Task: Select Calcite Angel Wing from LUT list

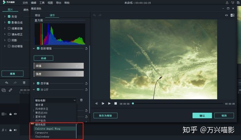Action: click(55, 129)
